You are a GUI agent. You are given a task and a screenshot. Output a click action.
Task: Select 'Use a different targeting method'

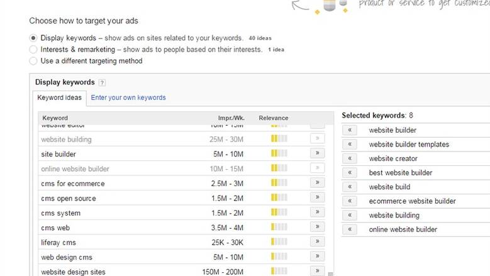[33, 61]
